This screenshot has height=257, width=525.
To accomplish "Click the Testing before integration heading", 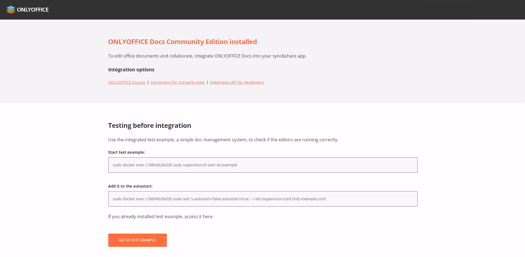I will pyautogui.click(x=149, y=125).
